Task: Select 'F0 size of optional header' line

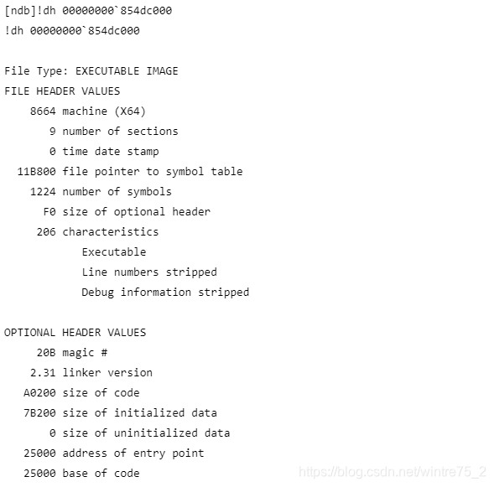Action: (127, 212)
